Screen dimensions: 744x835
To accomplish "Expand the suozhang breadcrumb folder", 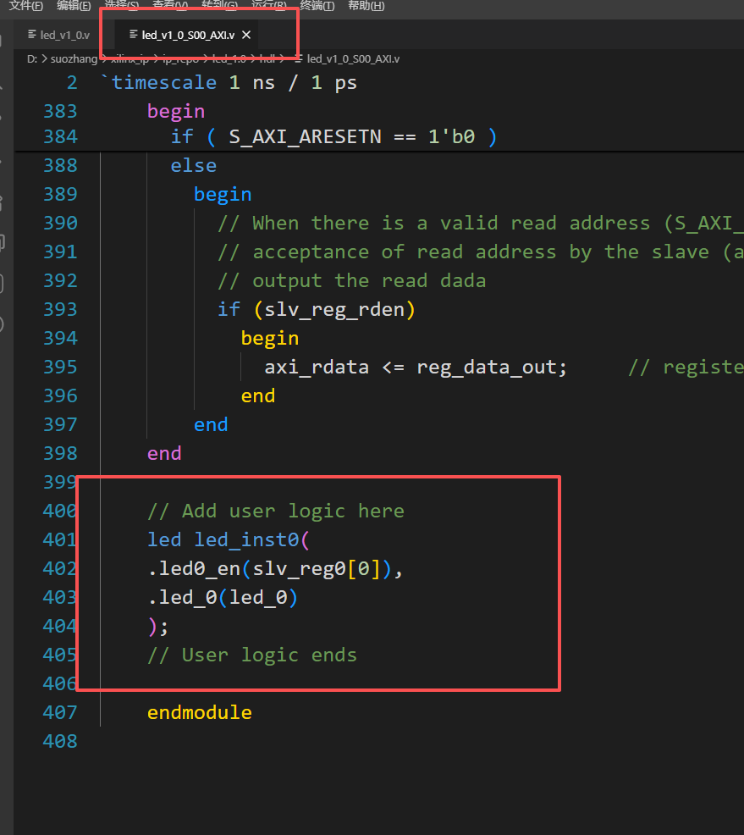I will [x=74, y=58].
